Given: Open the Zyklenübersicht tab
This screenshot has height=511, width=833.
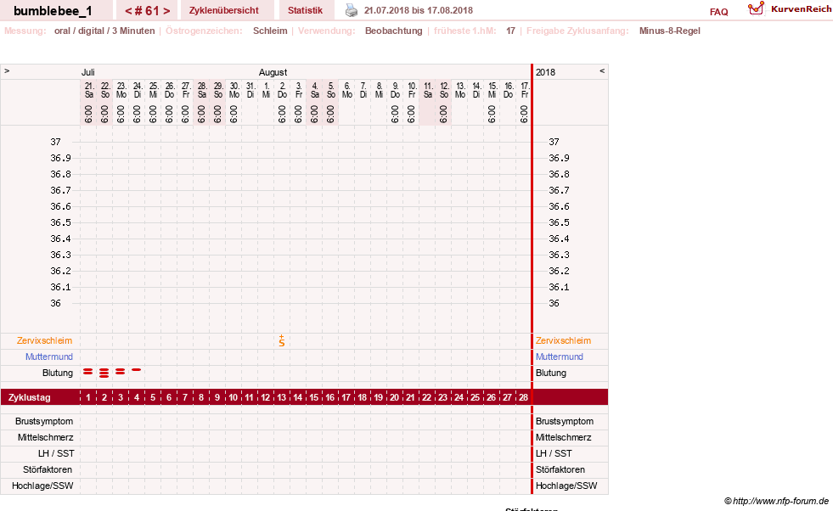Looking at the screenshot, I should 223,11.
